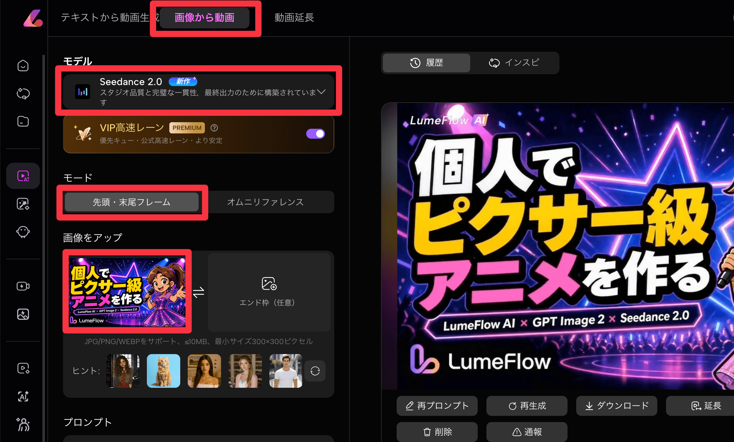The image size is (734, 442).
Task: Toggle off the VIP高速レーン switch
Action: tap(316, 134)
